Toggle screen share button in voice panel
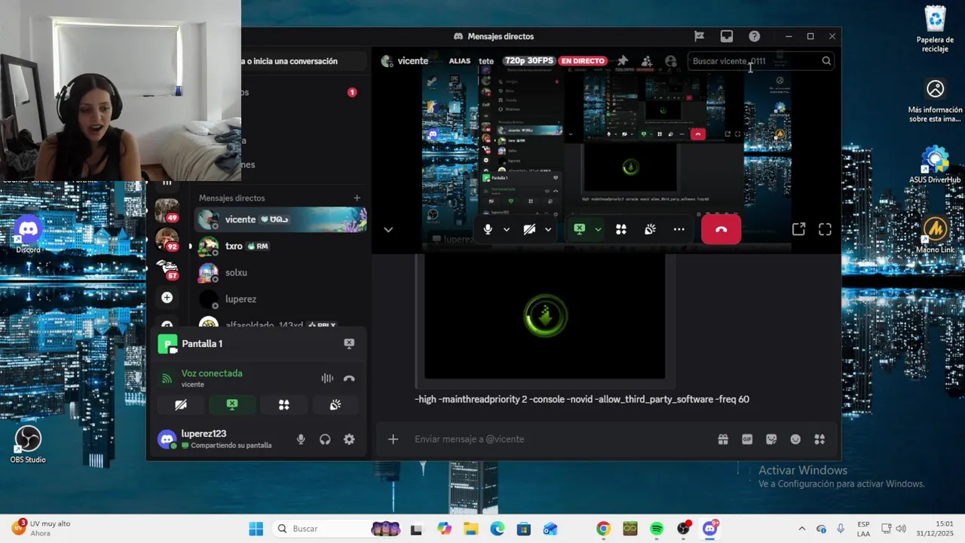965x543 pixels. coord(232,405)
